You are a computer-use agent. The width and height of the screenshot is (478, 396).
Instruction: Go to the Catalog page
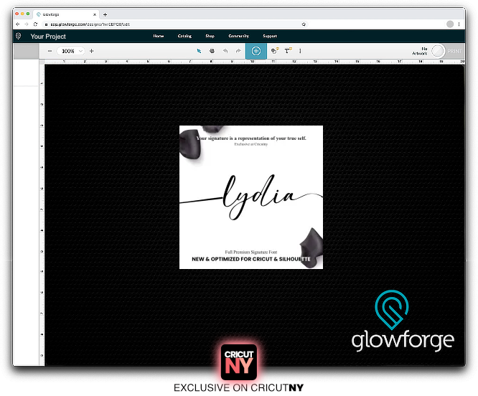click(x=184, y=36)
